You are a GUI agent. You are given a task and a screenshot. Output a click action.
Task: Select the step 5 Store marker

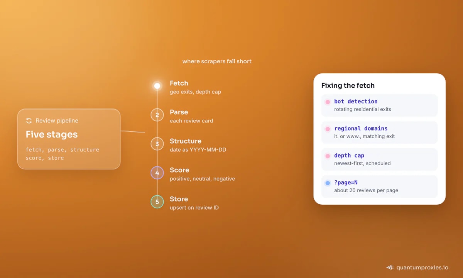(x=157, y=202)
